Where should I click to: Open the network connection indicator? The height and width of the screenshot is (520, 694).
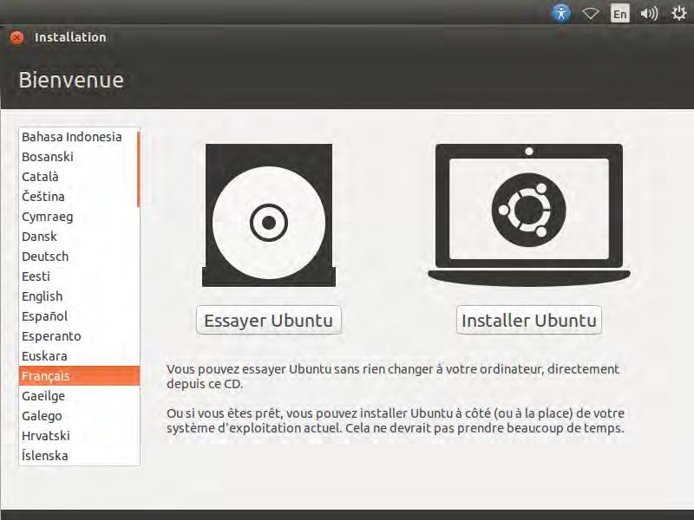[591, 13]
